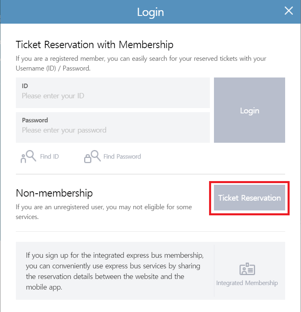This screenshot has height=312, width=301.
Task: Click the integrated express bus membership description
Action: (114, 271)
